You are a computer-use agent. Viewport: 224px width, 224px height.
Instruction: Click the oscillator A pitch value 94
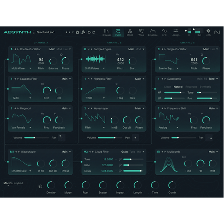41,60
